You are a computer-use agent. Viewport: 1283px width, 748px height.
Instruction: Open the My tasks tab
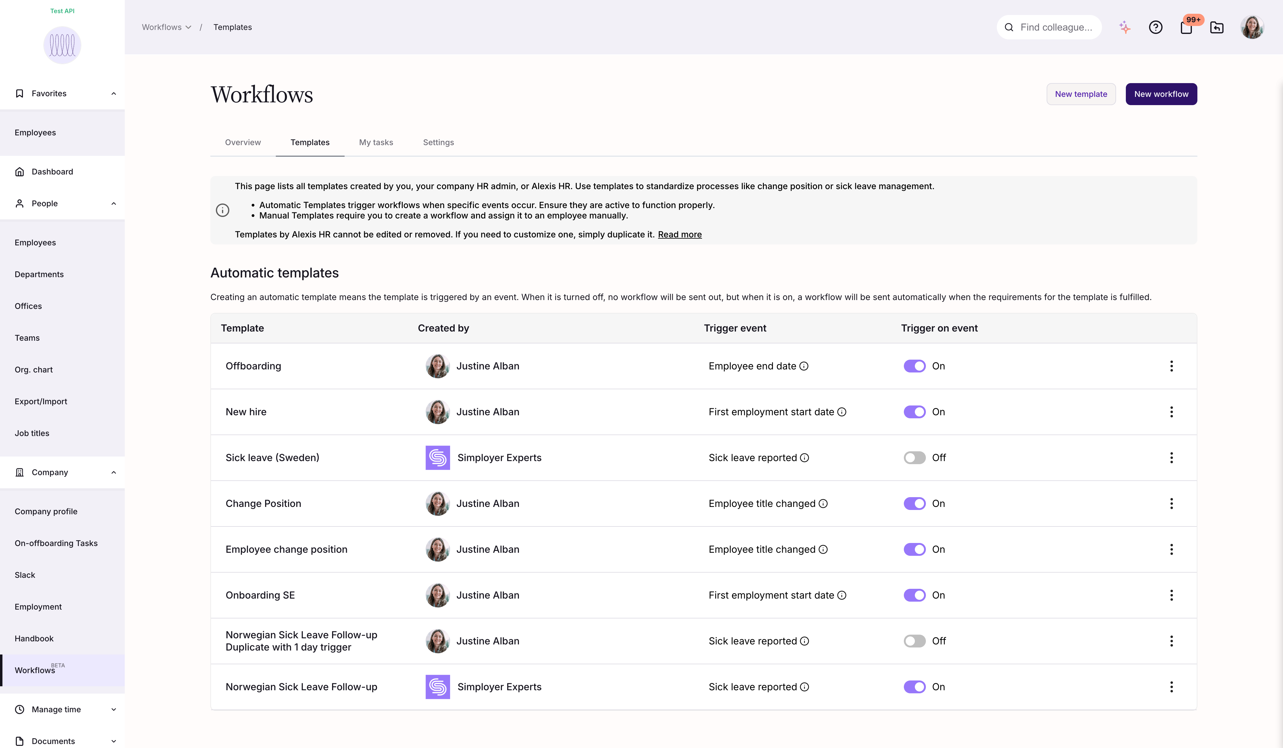click(376, 142)
